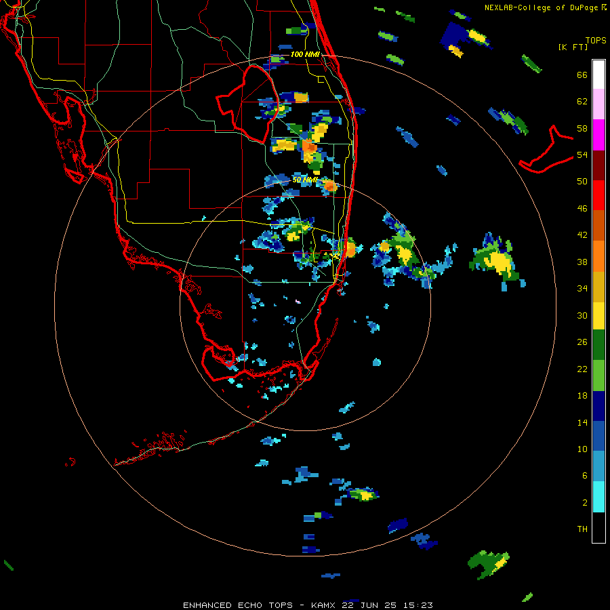
Task: Click the 6 value on the scale
Action: pos(585,475)
